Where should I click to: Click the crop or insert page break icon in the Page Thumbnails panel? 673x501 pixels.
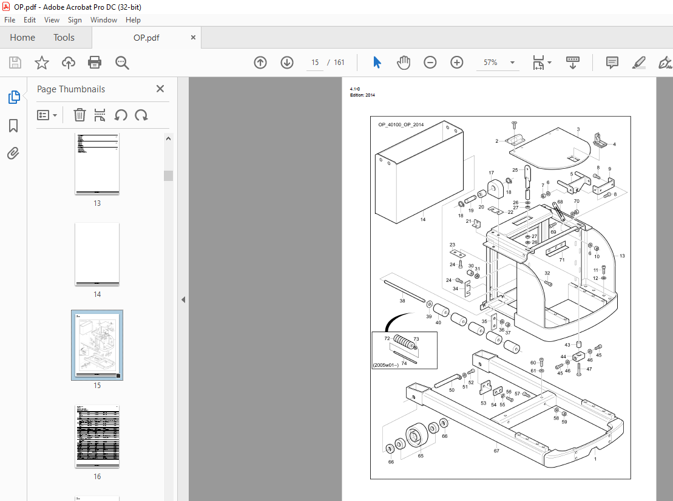pyautogui.click(x=100, y=115)
